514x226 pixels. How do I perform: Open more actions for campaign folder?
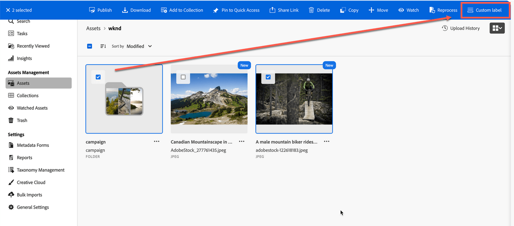(x=157, y=142)
